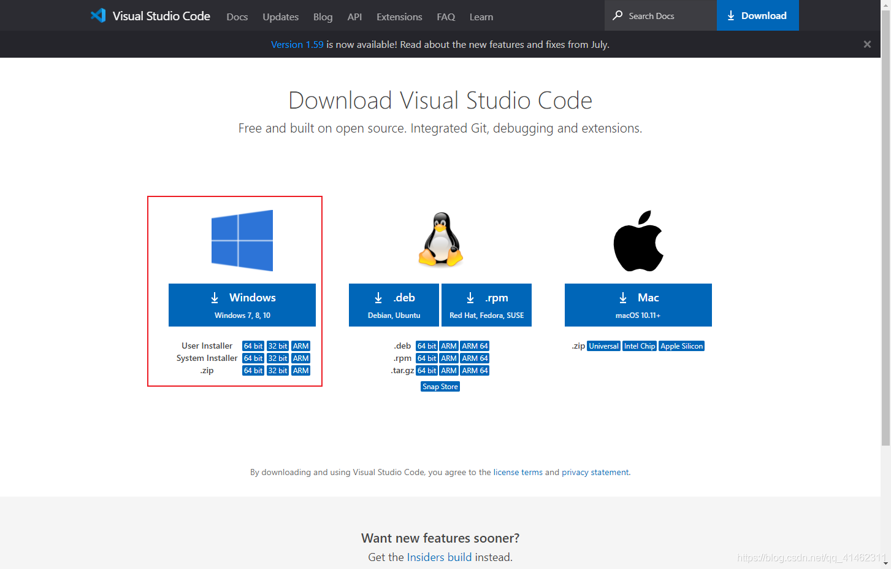The image size is (891, 569).
Task: Open the Version 1.59 link
Action: coord(297,44)
